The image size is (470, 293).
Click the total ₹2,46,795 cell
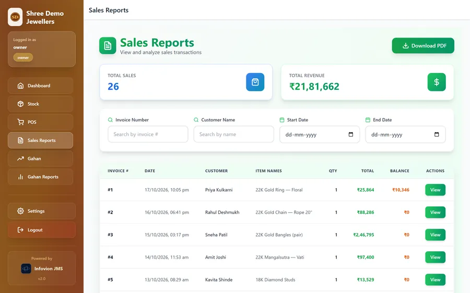click(x=363, y=235)
